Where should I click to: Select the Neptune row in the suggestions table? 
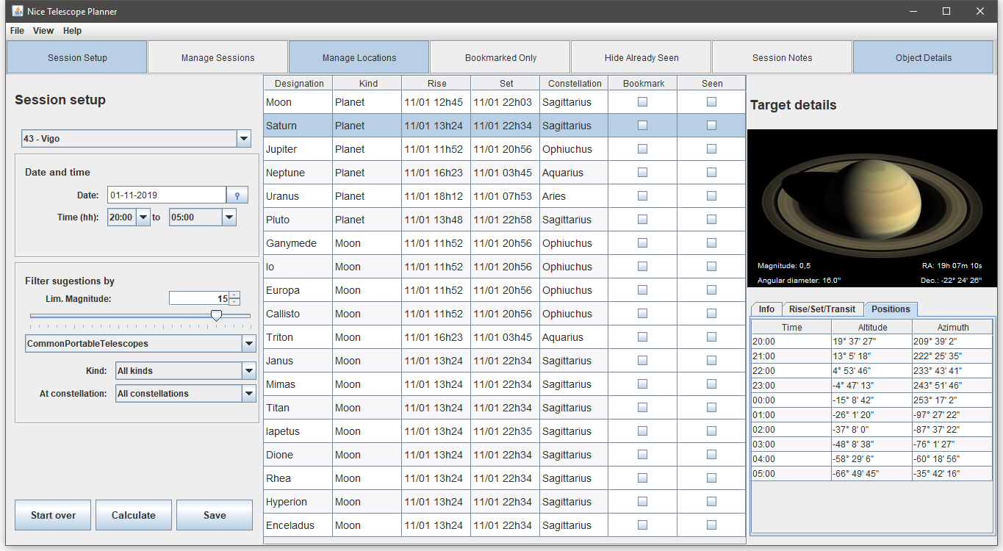(x=367, y=172)
